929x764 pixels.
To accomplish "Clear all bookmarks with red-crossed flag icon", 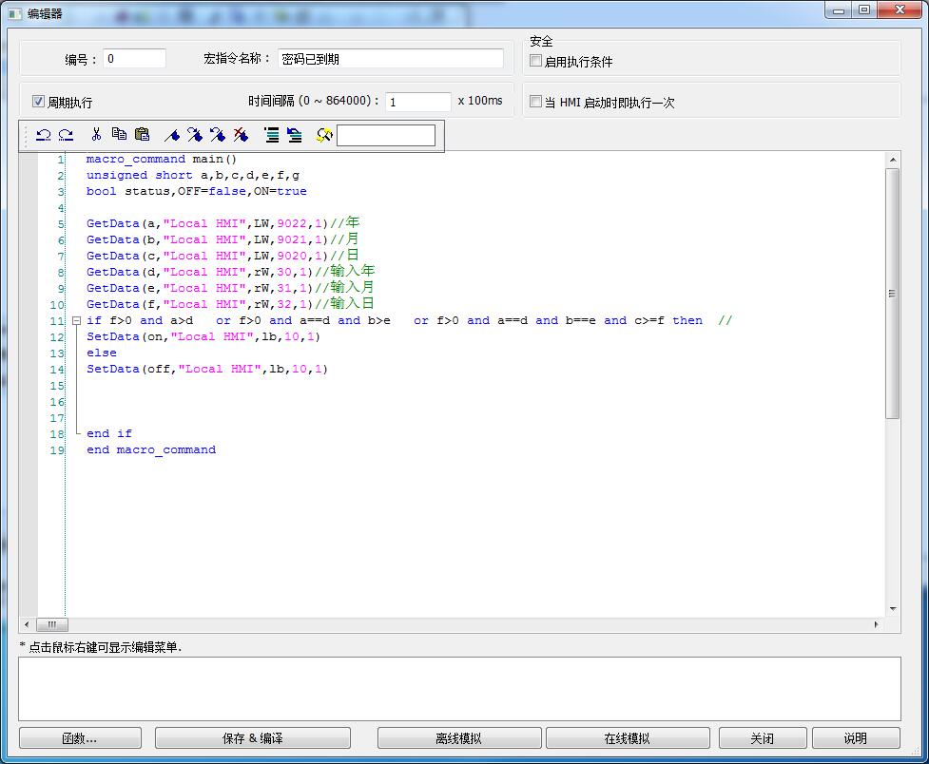I will pyautogui.click(x=241, y=135).
